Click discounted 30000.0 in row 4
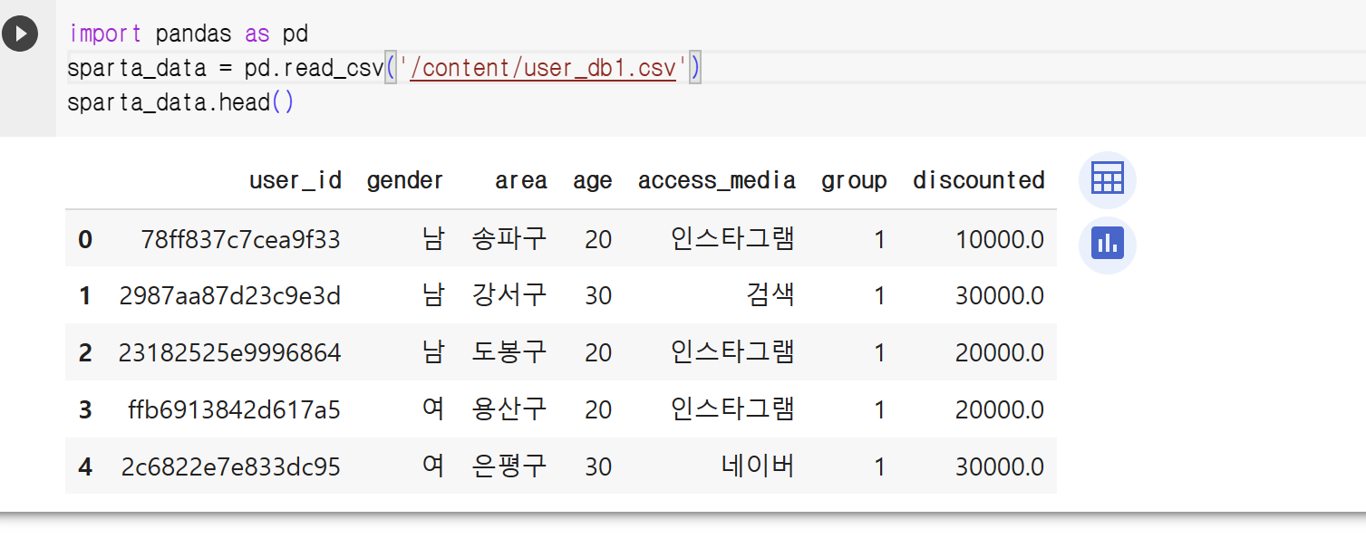Screen dimensions: 1366x548 [1000, 467]
